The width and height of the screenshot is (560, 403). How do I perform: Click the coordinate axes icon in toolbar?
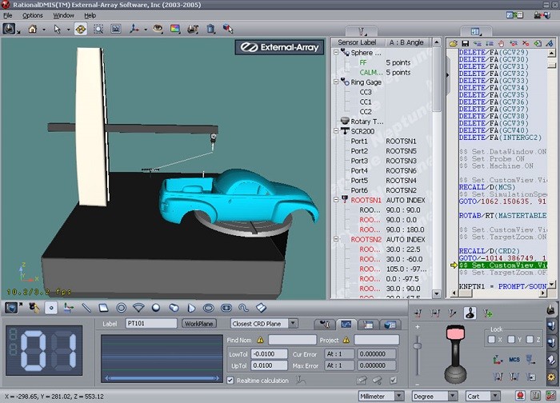click(x=135, y=29)
